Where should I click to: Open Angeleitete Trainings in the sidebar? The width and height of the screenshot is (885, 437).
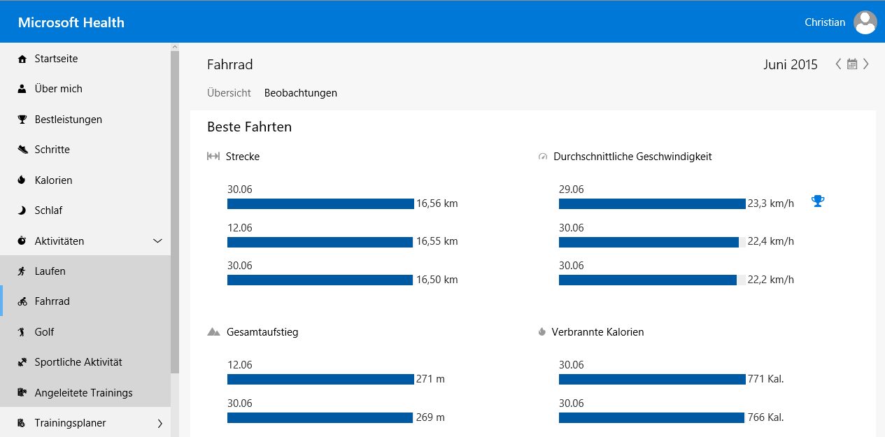pyautogui.click(x=83, y=393)
